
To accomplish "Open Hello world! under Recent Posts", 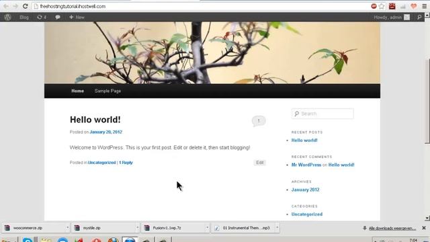I will pyautogui.click(x=304, y=140).
